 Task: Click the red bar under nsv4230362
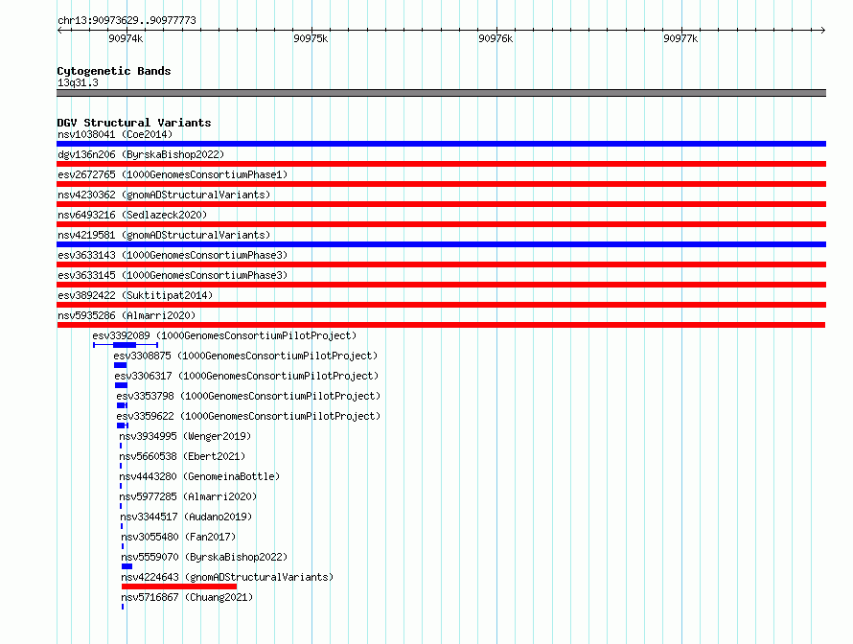[441, 204]
